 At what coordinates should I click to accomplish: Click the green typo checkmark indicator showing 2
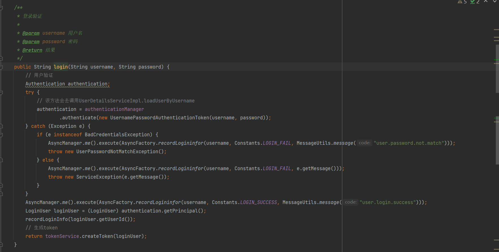pyautogui.click(x=475, y=2)
